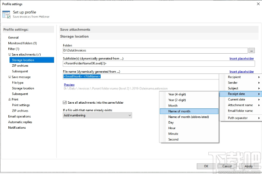Click Insert placeholder link for subfolder
This screenshot has height=174, width=262.
click(x=241, y=59)
